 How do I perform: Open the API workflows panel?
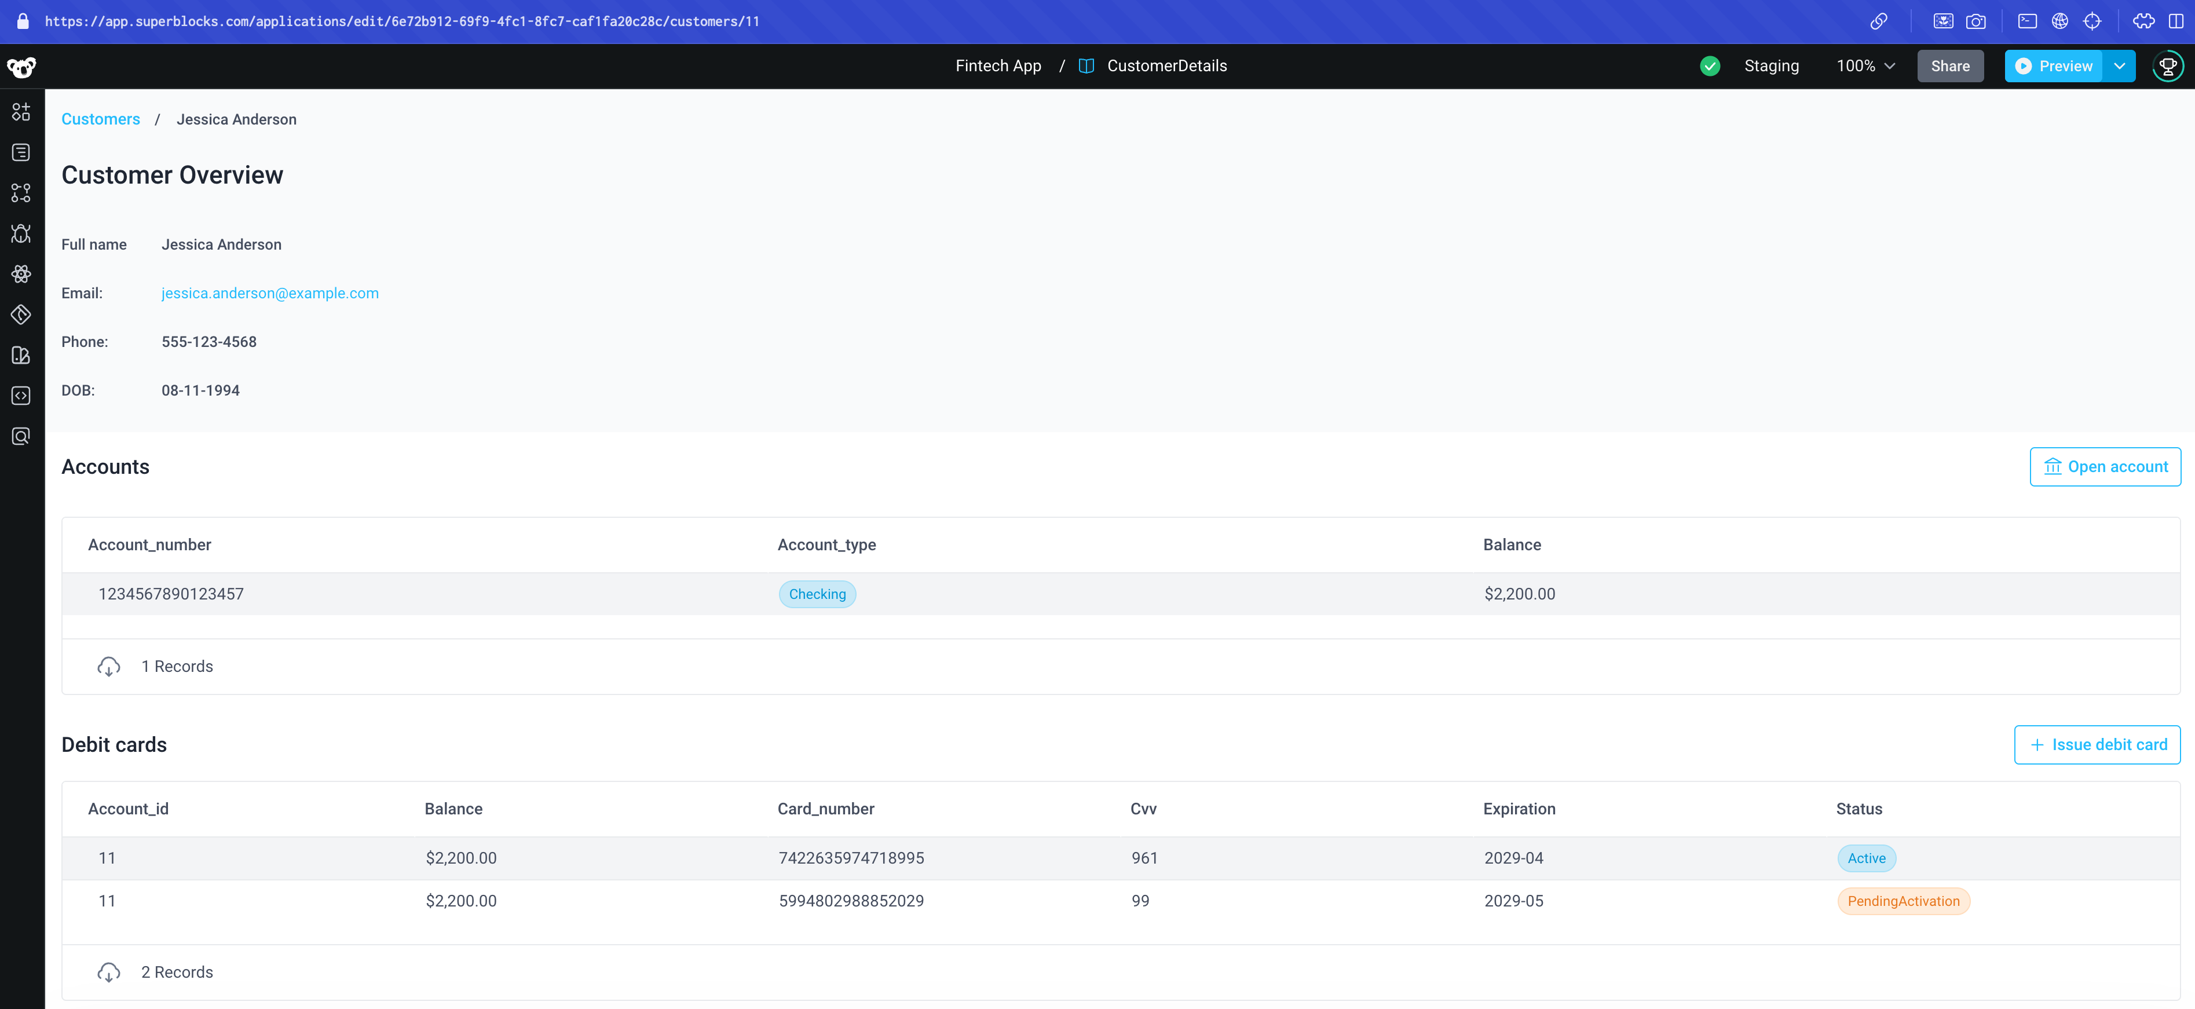click(20, 193)
